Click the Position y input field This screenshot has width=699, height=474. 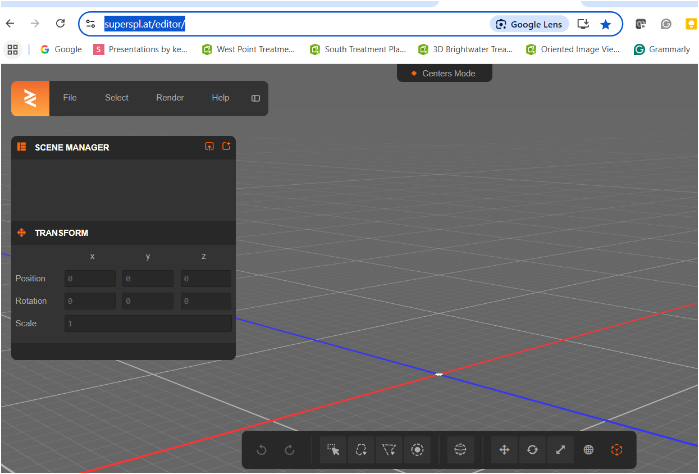click(148, 279)
